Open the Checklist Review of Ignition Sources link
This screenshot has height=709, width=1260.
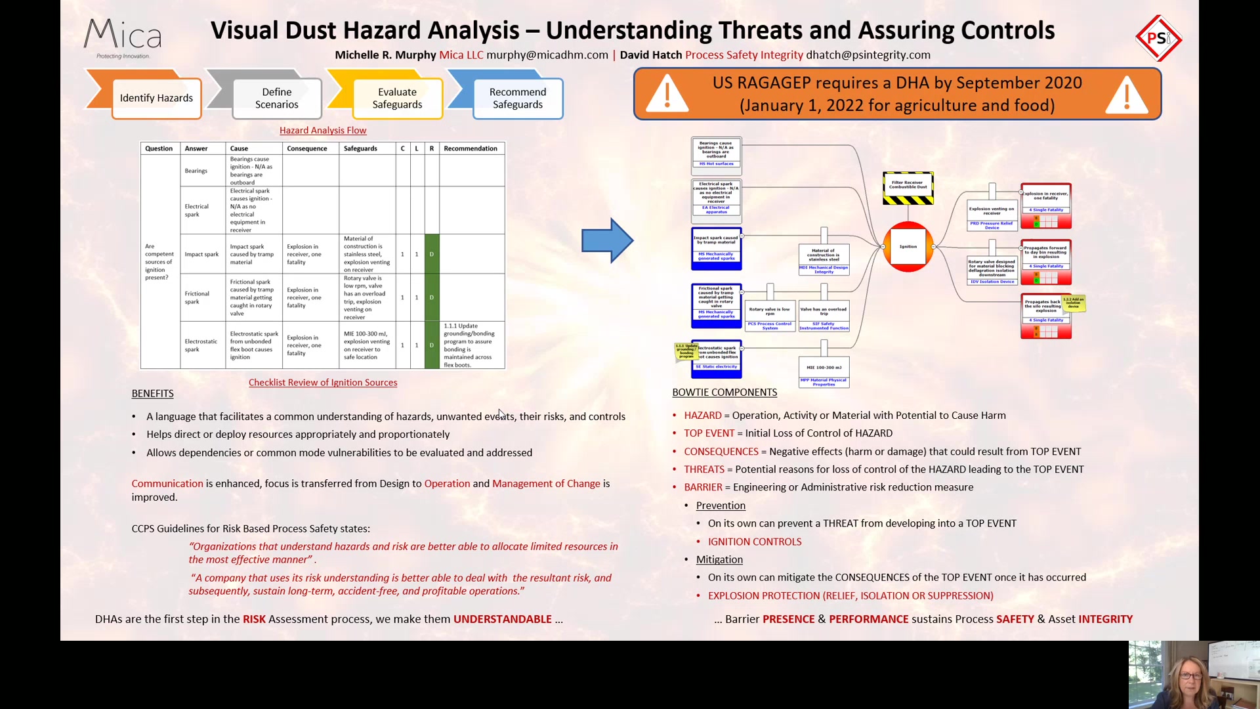point(323,382)
